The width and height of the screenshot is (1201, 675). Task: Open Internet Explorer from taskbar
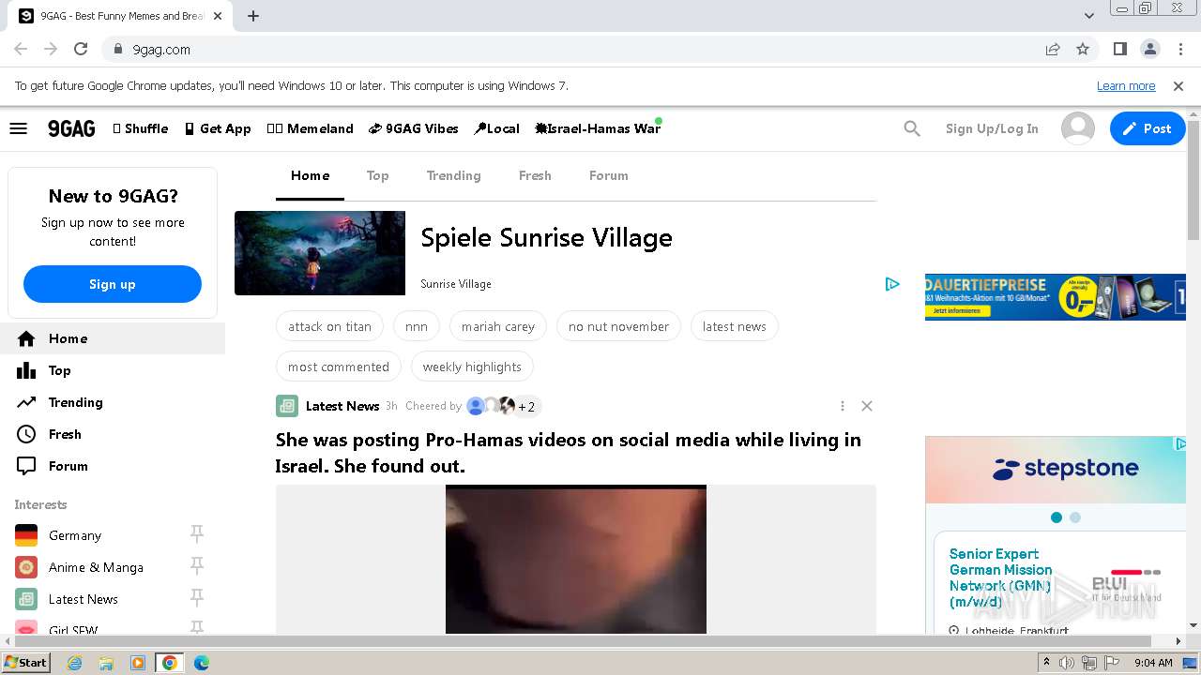75,663
